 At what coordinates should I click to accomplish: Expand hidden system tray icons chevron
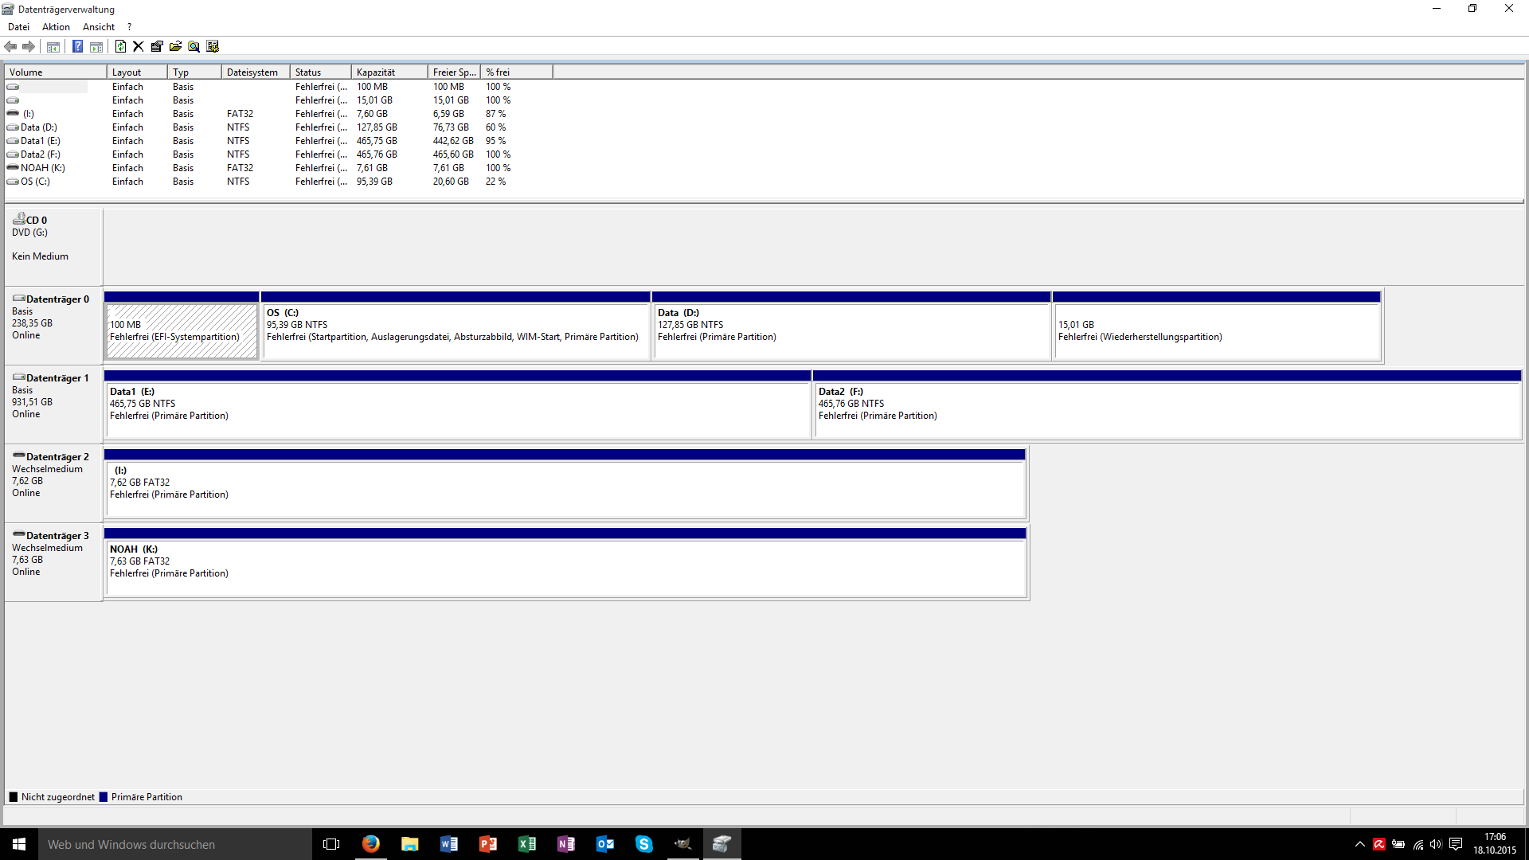point(1359,844)
